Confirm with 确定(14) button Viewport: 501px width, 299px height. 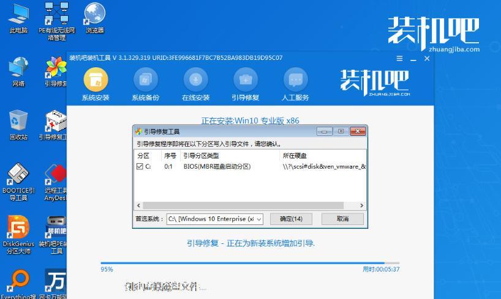pos(291,219)
